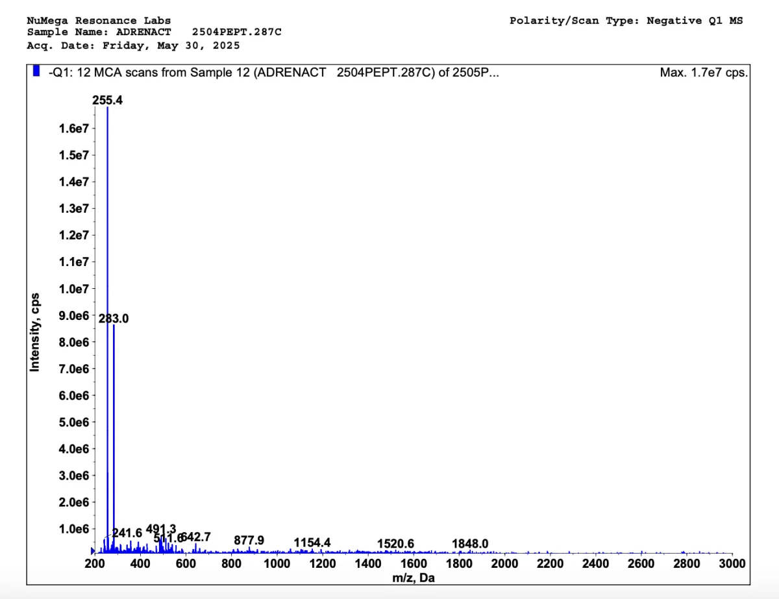This screenshot has height=599, width=779.
Task: Click the 1.0e6 y-axis tick label
Action: (x=74, y=529)
